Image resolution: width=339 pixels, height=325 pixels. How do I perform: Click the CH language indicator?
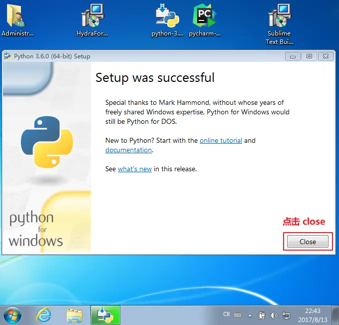tap(226, 314)
